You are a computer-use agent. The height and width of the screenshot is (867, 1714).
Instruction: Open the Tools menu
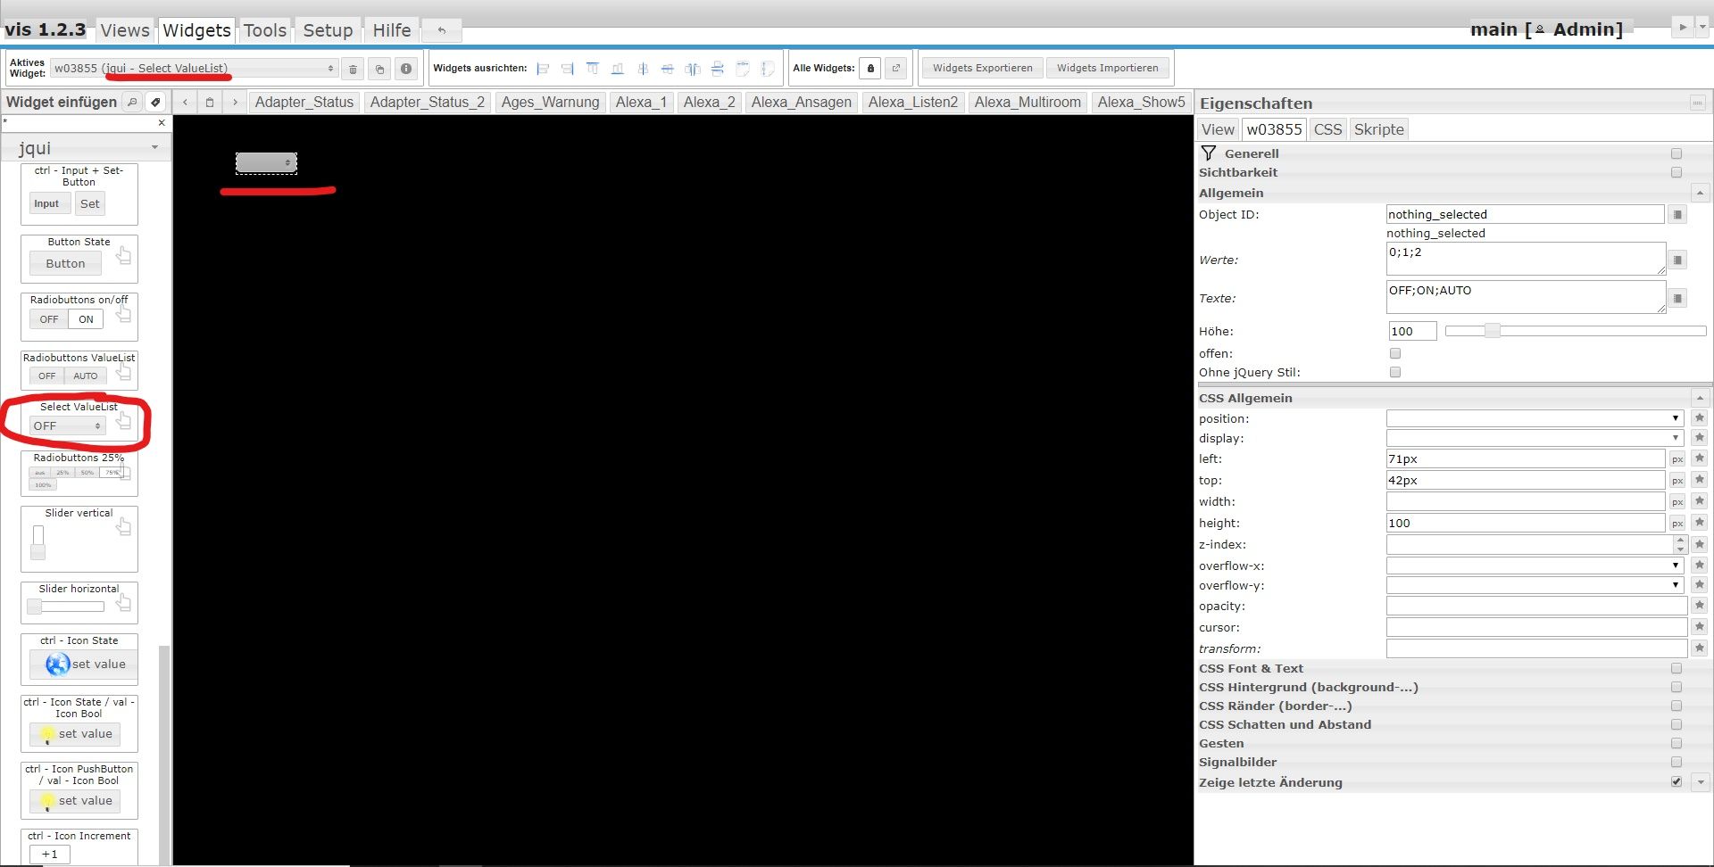pos(265,30)
